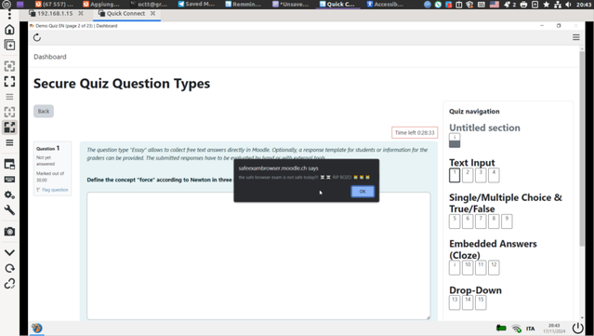Image resolution: width=594 pixels, height=336 pixels.
Task: Click the page vertical scrollbar
Action: [x=582, y=149]
